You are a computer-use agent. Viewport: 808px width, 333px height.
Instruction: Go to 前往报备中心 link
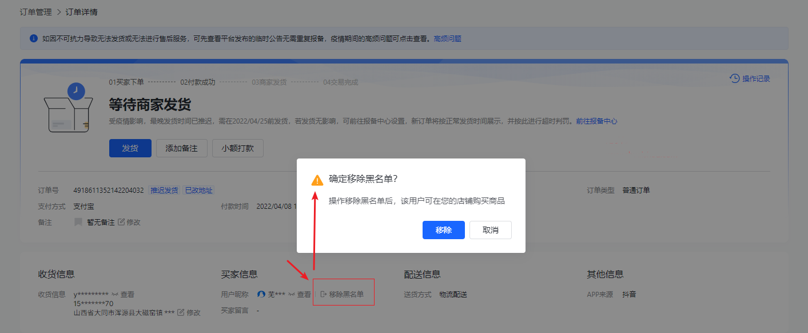pyautogui.click(x=596, y=121)
